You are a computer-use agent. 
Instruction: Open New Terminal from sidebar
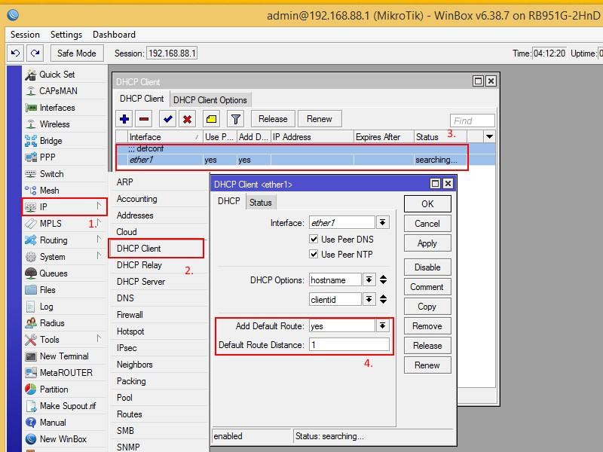tap(64, 356)
